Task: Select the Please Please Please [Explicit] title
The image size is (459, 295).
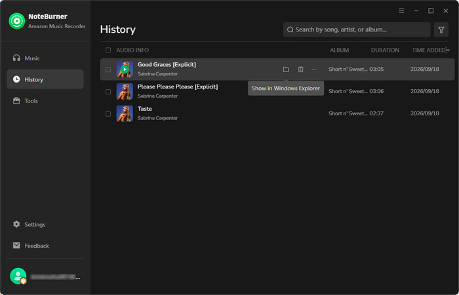Action: [x=178, y=87]
